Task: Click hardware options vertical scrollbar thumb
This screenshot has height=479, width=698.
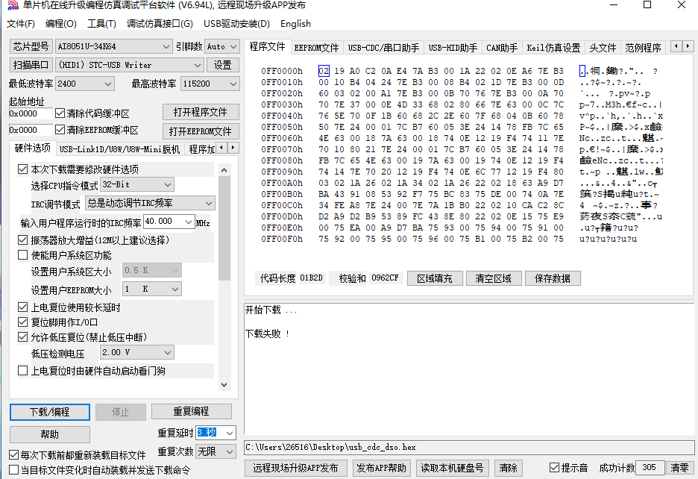Action: pos(224,228)
